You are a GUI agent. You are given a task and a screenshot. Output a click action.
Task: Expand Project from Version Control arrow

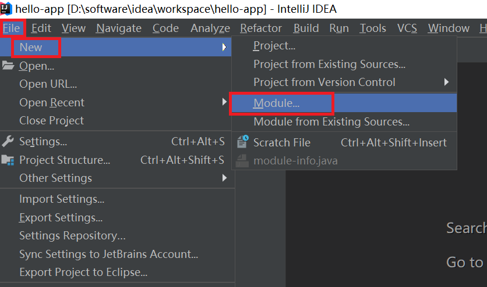point(446,82)
